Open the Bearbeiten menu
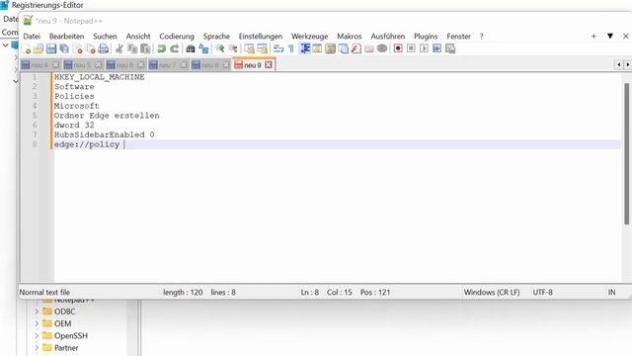The image size is (632, 356). tap(66, 37)
